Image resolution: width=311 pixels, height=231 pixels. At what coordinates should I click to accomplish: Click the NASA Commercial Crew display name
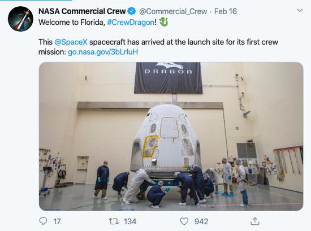(82, 11)
